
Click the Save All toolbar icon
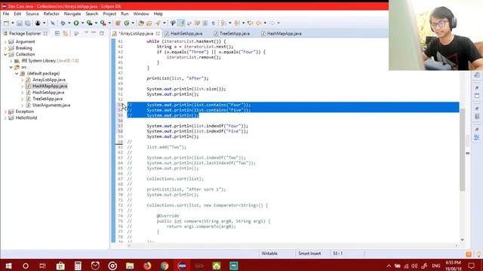(28, 23)
